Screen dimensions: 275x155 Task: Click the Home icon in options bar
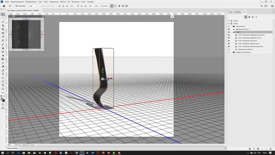pos(4,6)
